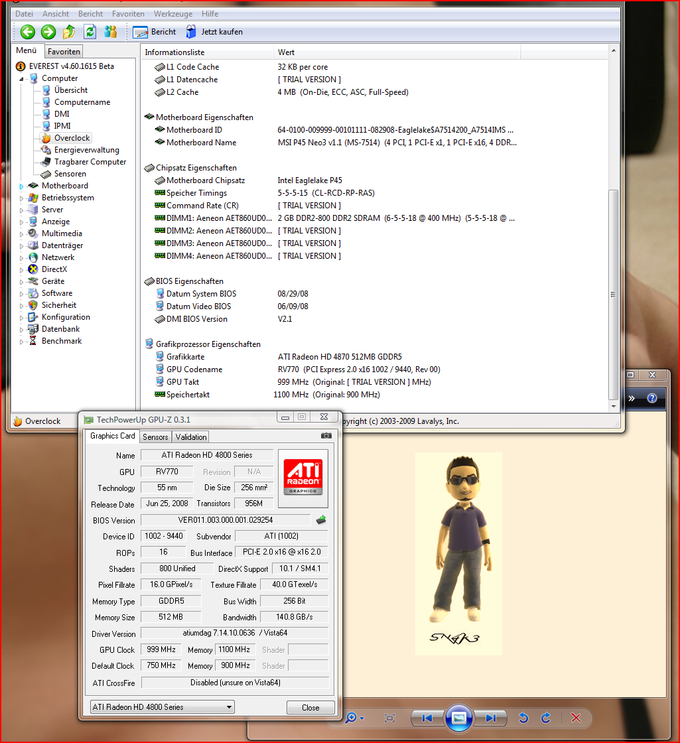Click the Informationsliste column header
680x743 pixels.
(207, 52)
